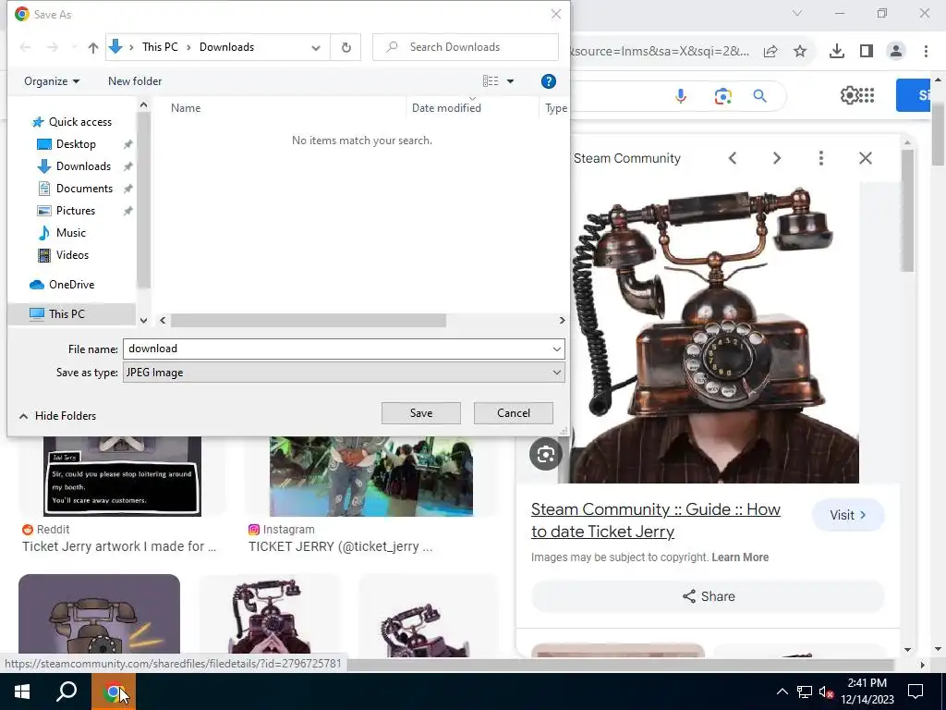The height and width of the screenshot is (710, 946).
Task: Select Quick access in navigation pane
Action: click(x=80, y=122)
